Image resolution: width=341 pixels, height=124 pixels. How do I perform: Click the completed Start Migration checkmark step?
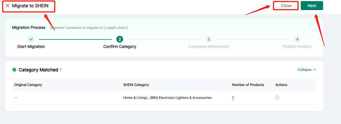point(31,39)
